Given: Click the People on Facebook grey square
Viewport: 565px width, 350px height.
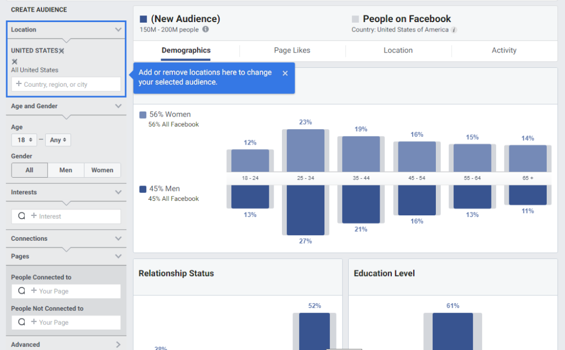Looking at the screenshot, I should coord(355,19).
